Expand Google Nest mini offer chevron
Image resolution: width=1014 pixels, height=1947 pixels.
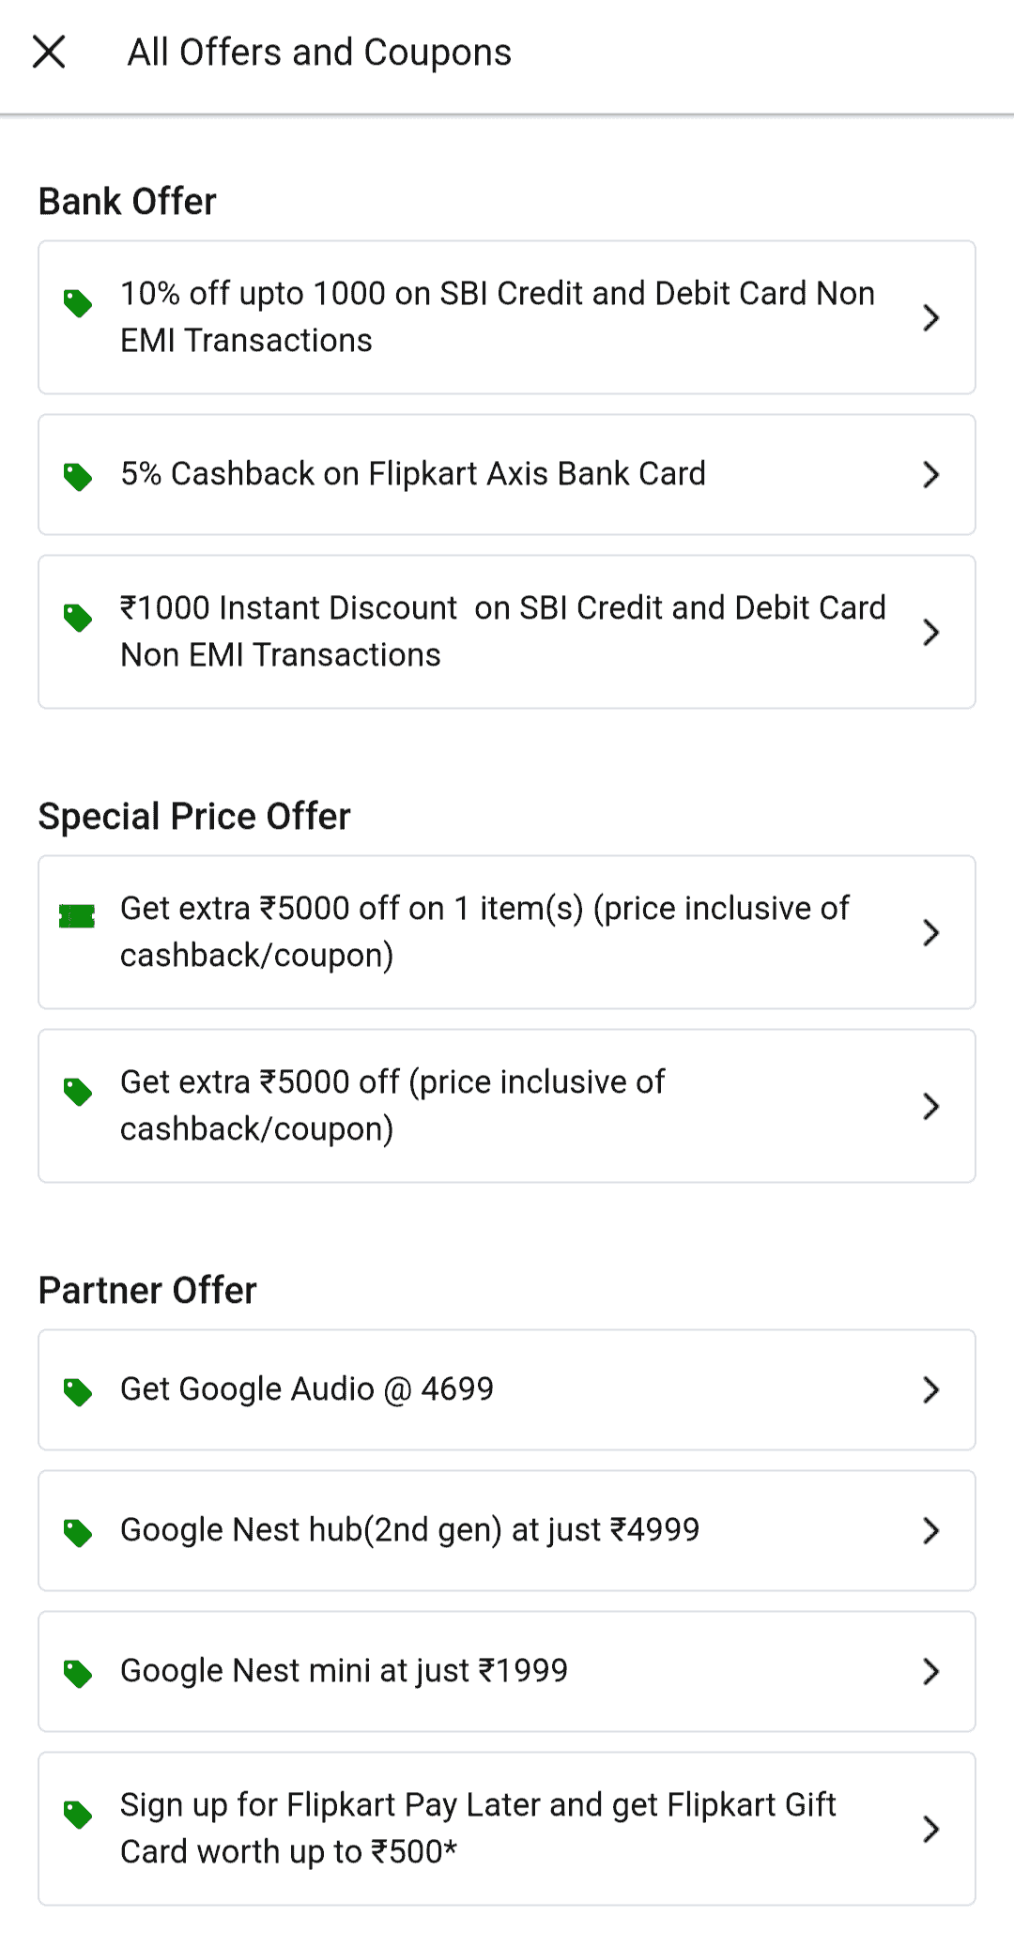tap(930, 1672)
